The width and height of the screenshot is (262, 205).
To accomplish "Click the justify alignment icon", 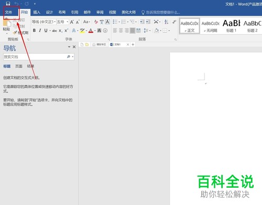I will [133, 30].
